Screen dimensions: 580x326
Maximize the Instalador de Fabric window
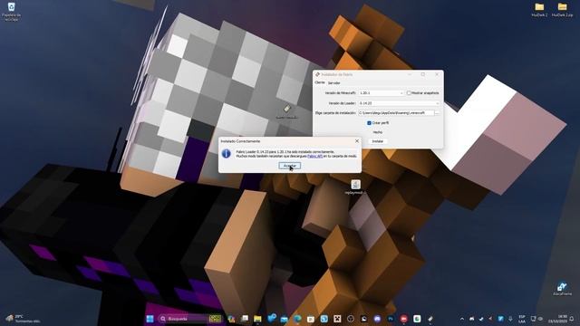[423, 74]
